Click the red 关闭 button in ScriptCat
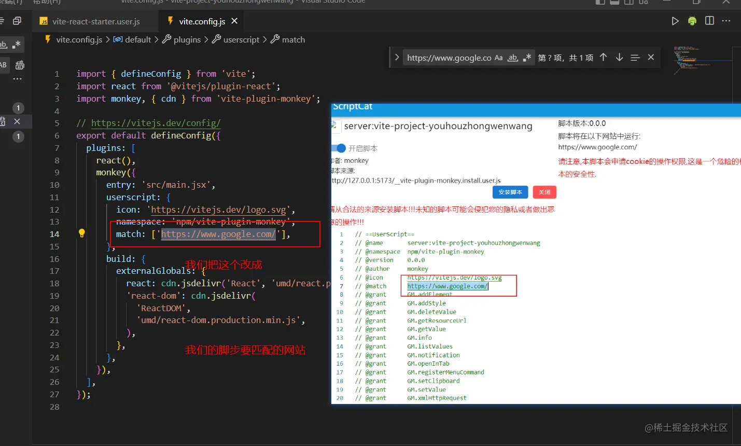741x446 pixels. pos(544,192)
